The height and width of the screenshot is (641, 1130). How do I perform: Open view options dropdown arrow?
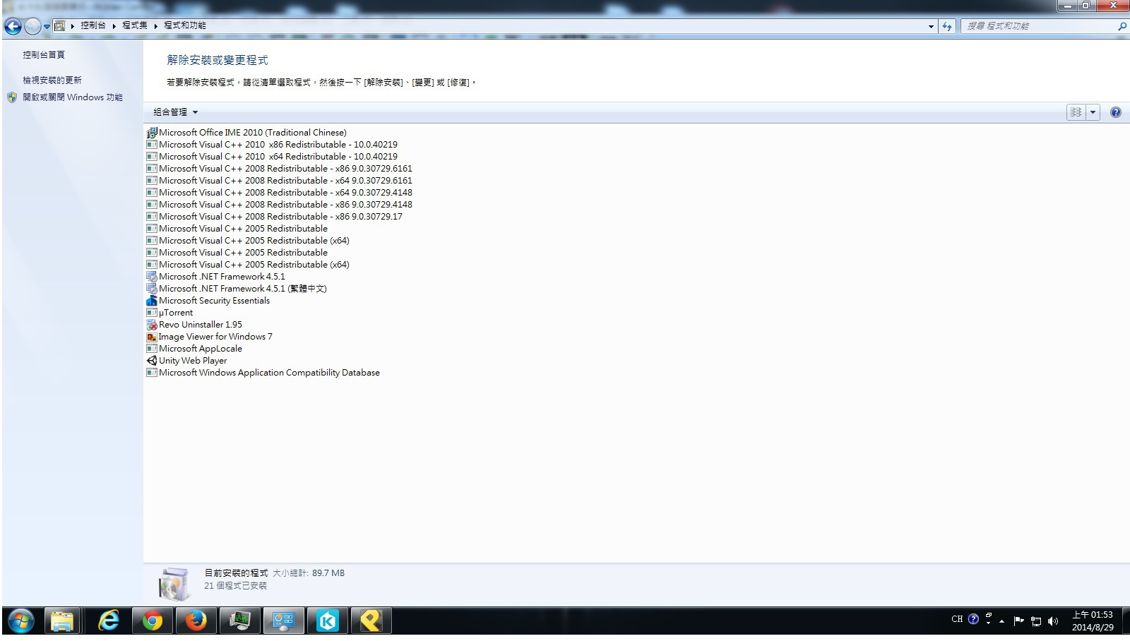click(1093, 112)
